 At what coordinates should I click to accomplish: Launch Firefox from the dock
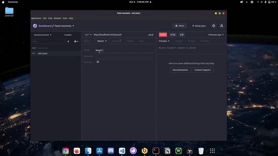(x=77, y=151)
